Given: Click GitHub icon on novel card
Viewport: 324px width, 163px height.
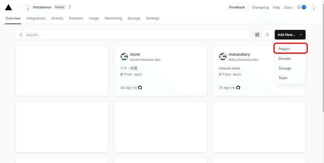Looking at the screenshot, I should coord(140,88).
